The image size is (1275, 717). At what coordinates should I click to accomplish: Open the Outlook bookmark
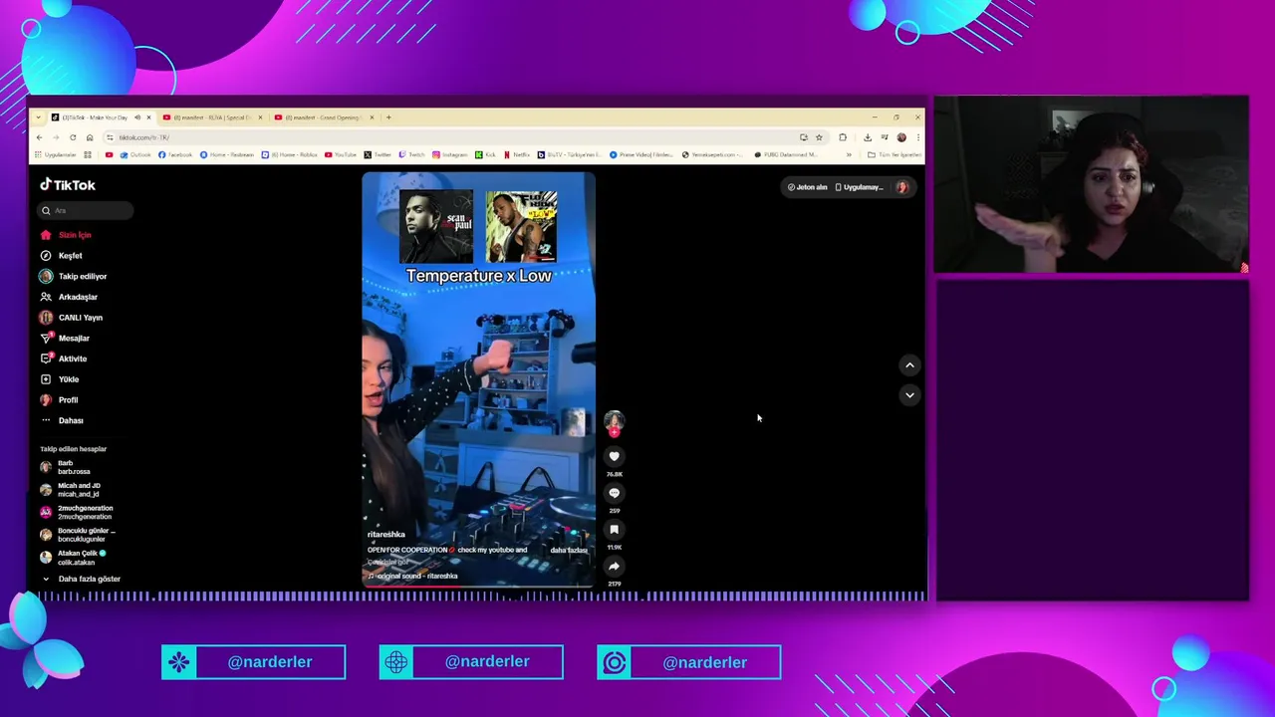135,154
